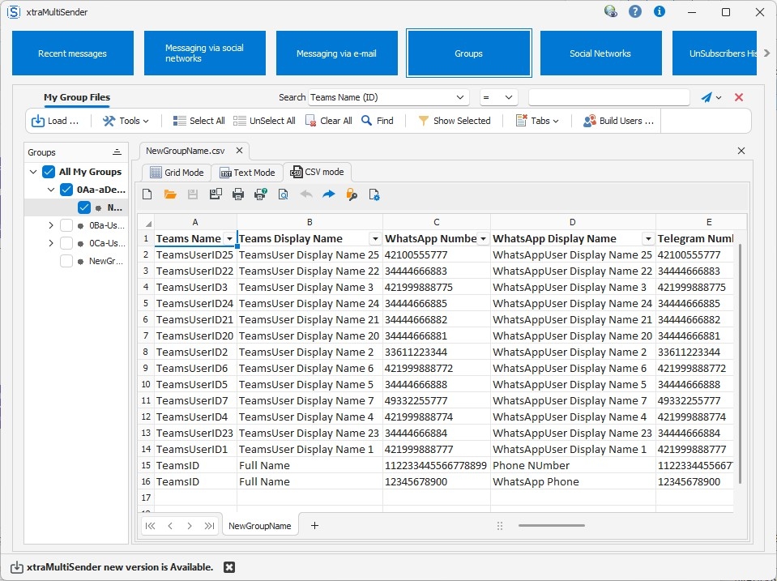Go to previous sheet arrow

tap(170, 526)
